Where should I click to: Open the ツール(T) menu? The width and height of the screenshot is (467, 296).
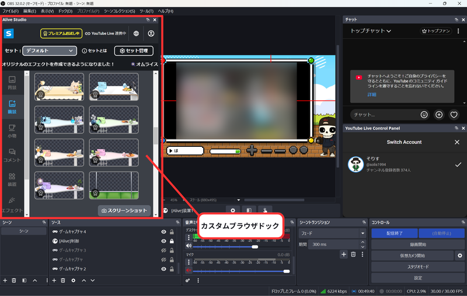coord(147,11)
